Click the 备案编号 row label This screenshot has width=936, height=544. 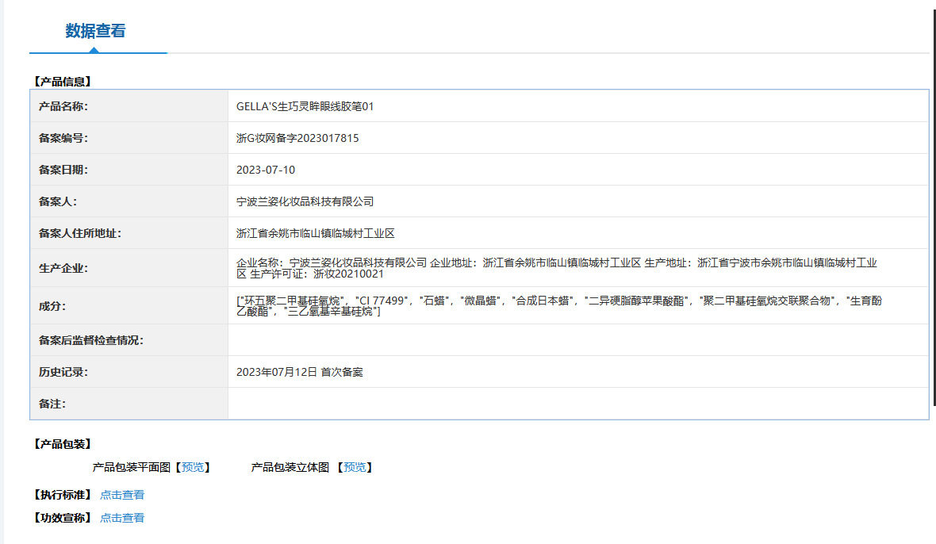tap(63, 138)
